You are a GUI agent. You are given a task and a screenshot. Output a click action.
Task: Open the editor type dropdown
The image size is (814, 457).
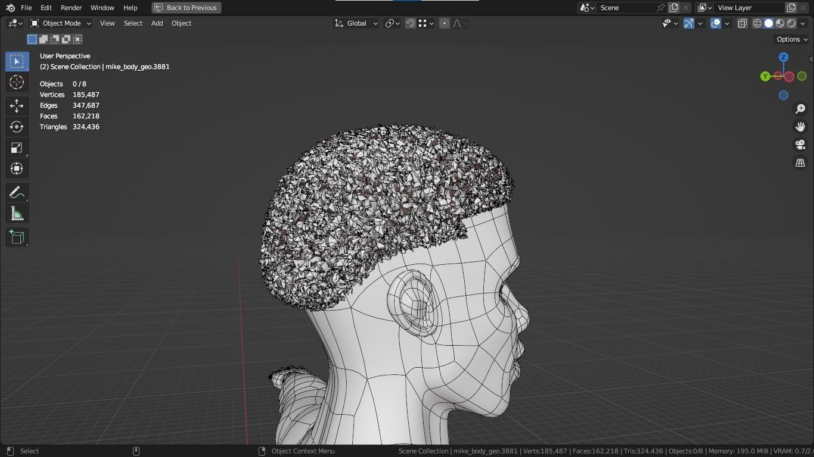click(15, 23)
